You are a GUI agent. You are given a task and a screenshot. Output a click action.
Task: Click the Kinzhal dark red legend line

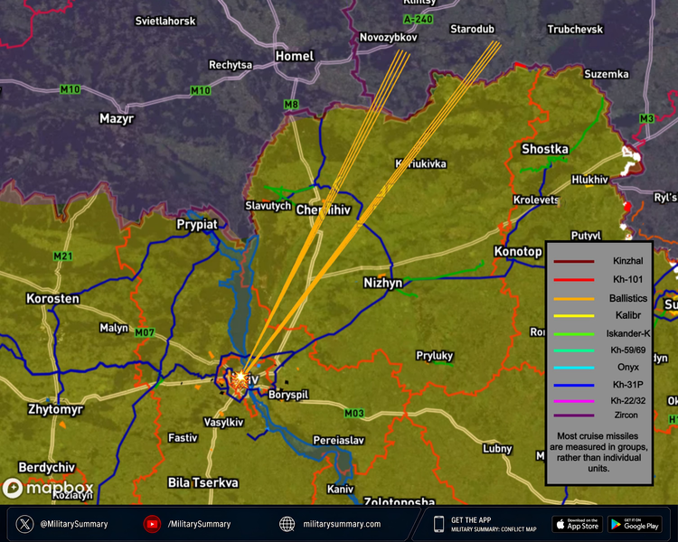pyautogui.click(x=574, y=261)
